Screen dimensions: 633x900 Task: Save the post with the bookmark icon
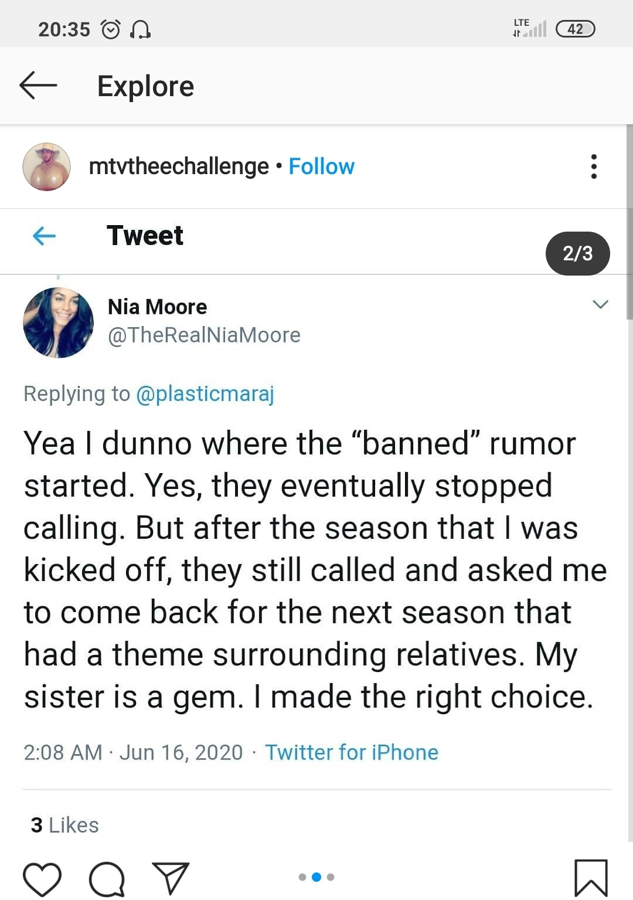pyautogui.click(x=591, y=878)
